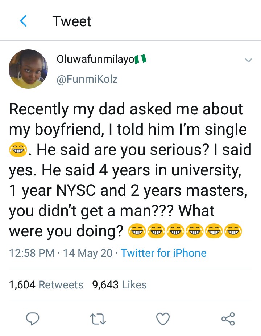Expand the tweet options chevron menu
The width and height of the screenshot is (261, 336).
point(248,61)
